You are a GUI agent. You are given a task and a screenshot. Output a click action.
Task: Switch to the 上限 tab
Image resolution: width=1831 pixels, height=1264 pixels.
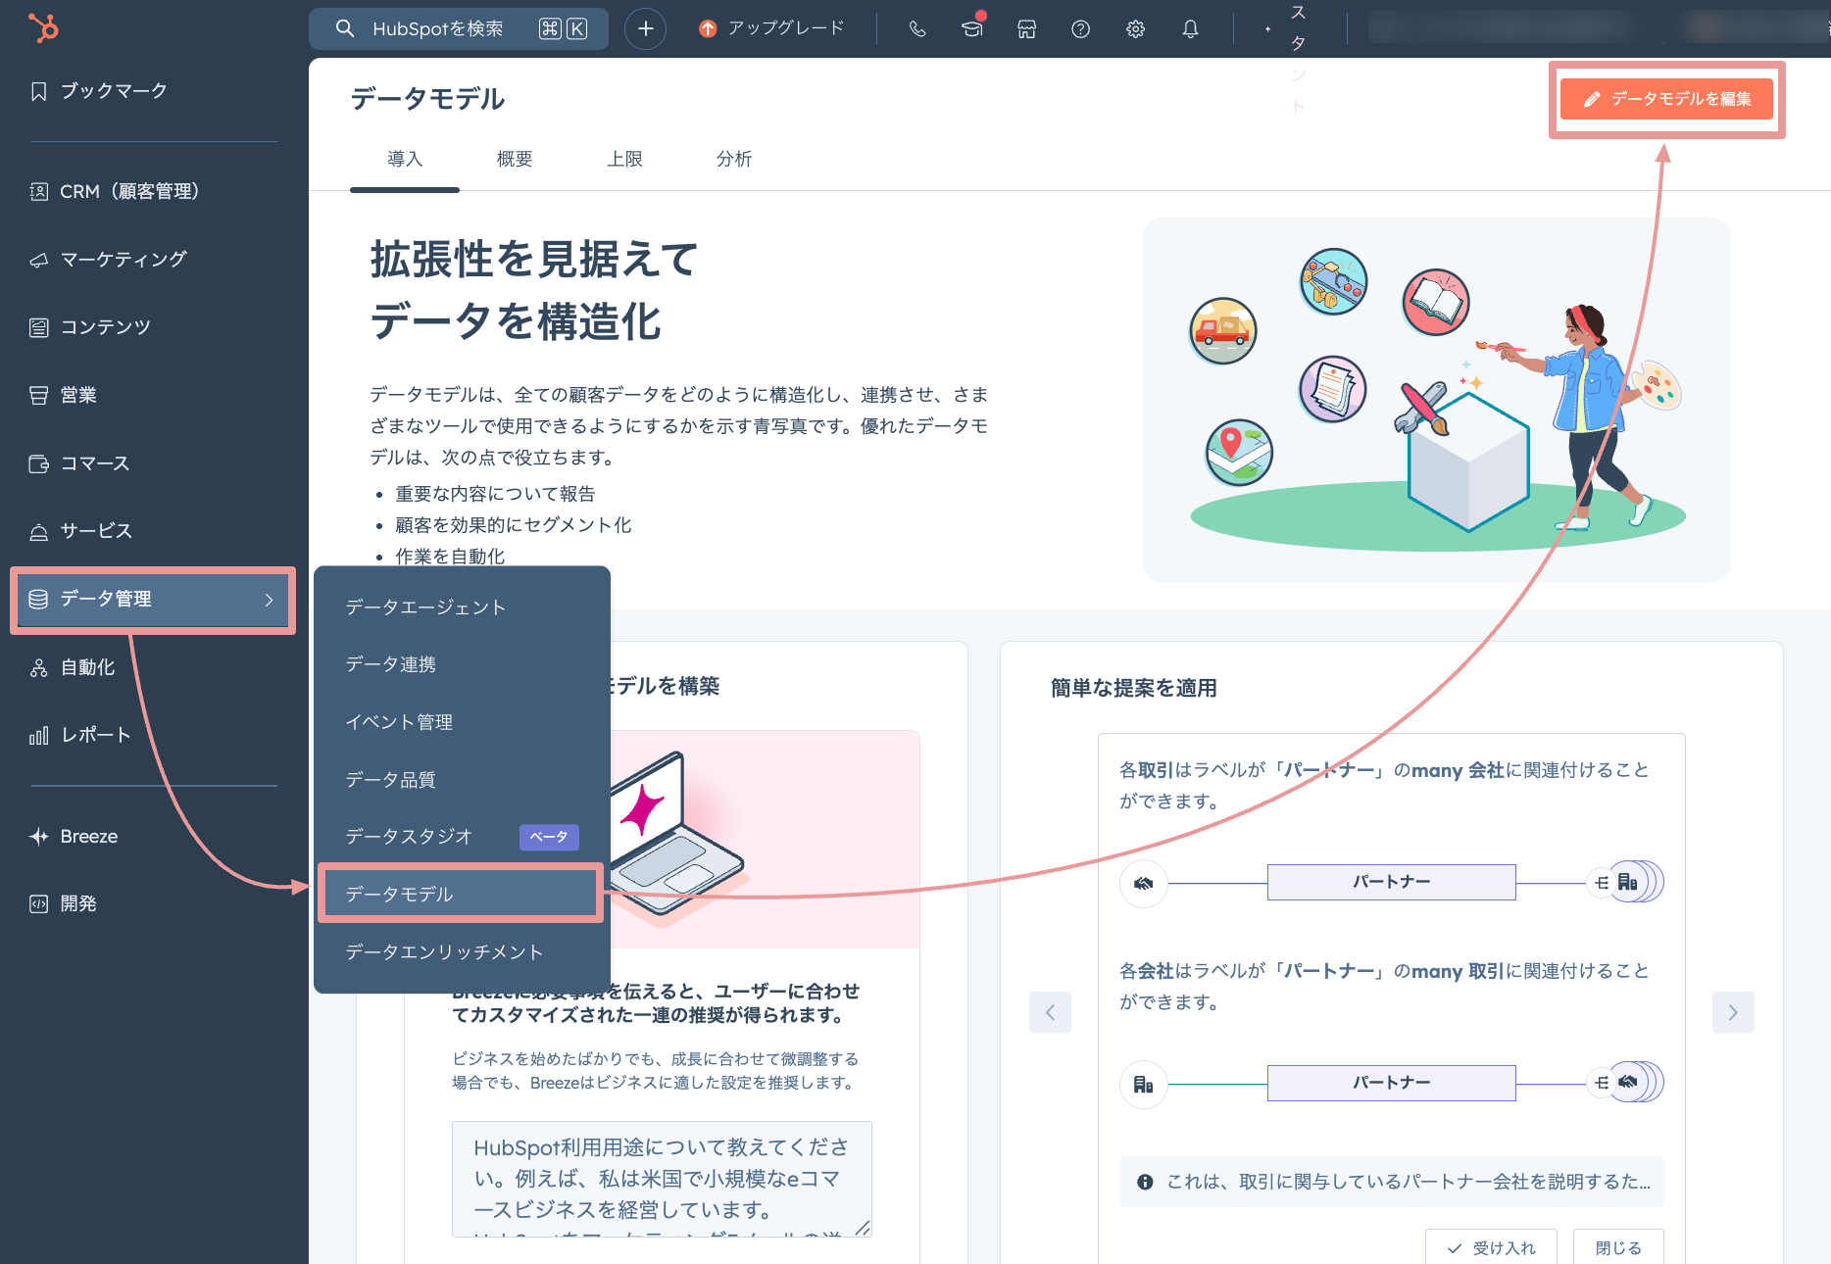pos(624,159)
